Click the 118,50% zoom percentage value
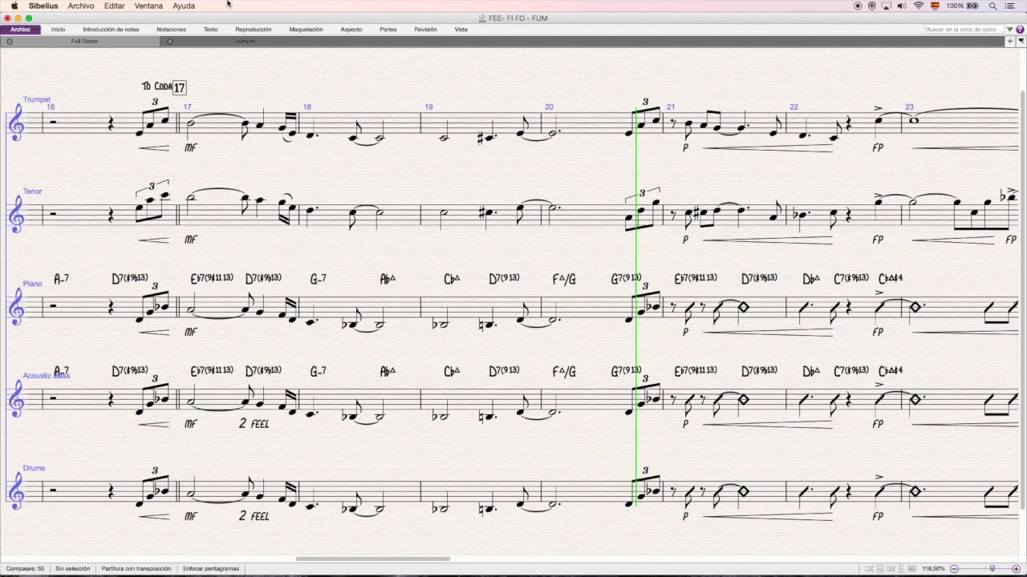This screenshot has height=577, width=1027. [x=933, y=569]
